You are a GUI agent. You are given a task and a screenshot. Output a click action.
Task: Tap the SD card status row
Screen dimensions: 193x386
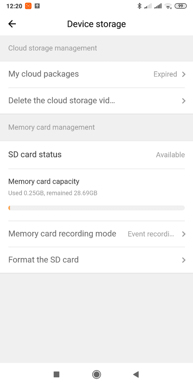tap(96, 155)
